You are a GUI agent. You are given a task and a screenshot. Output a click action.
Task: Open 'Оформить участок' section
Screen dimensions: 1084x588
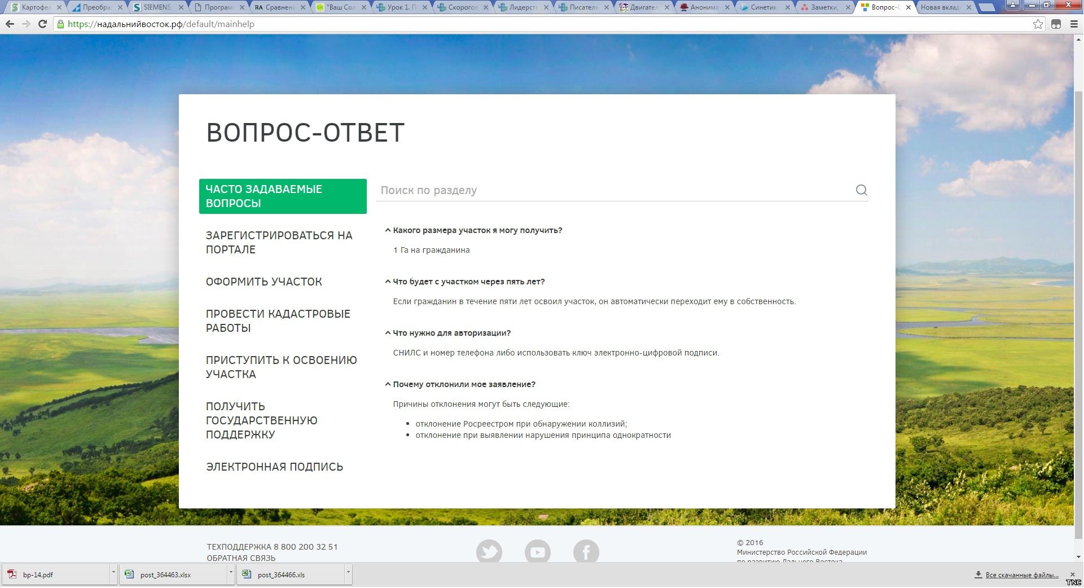point(264,282)
